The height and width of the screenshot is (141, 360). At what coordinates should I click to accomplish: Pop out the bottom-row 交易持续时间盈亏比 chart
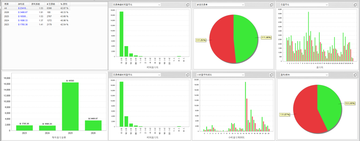187,75
